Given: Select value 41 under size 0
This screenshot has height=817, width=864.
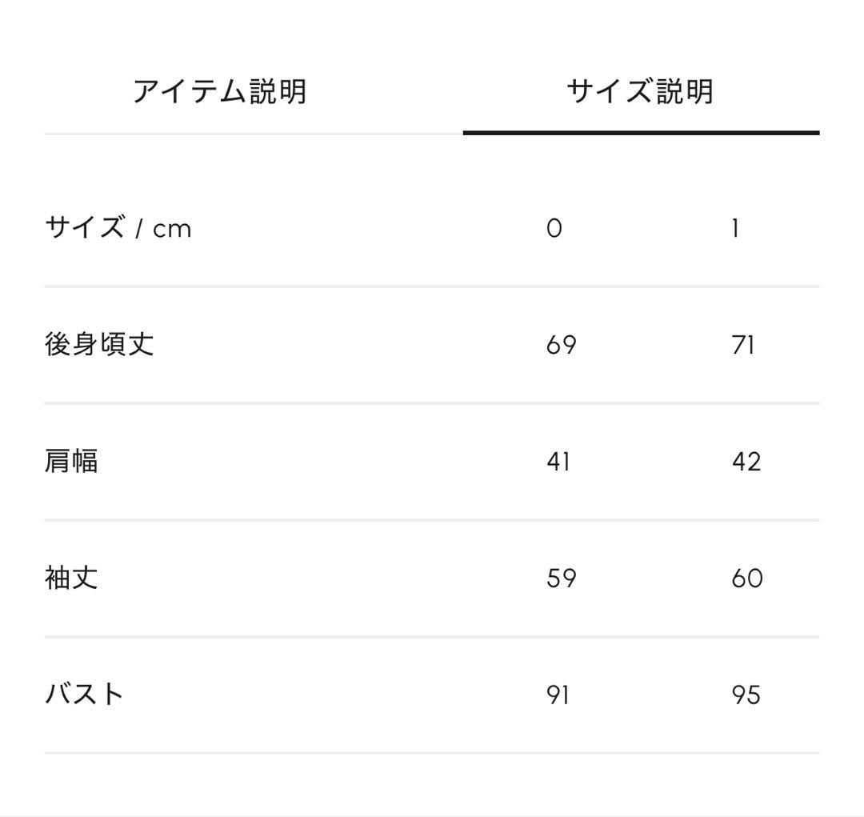Looking at the screenshot, I should point(558,462).
